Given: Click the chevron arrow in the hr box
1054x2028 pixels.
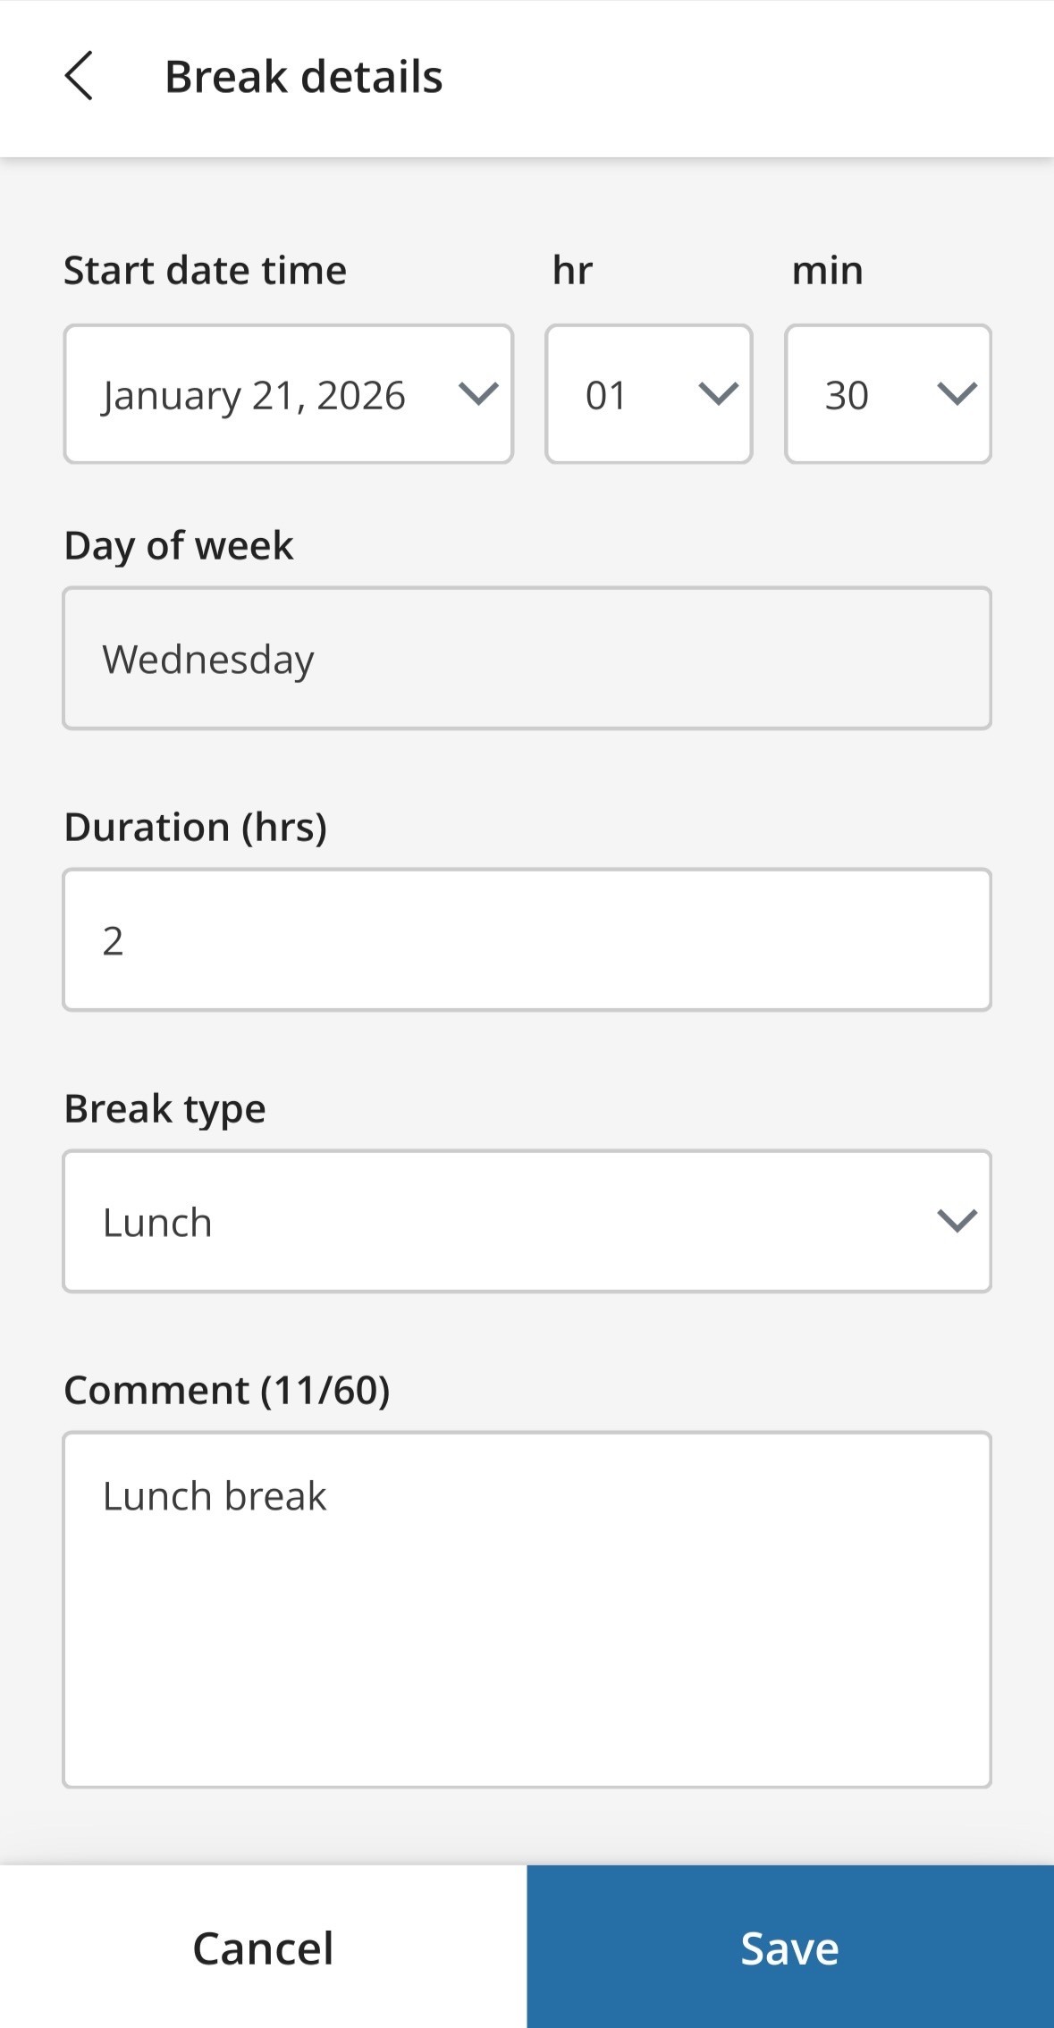Looking at the screenshot, I should [717, 394].
